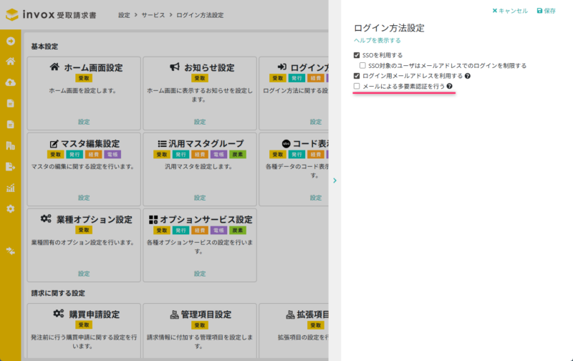Expand the sidebar with the arrow circle icon
Image resolution: width=573 pixels, height=361 pixels.
pos(11,41)
